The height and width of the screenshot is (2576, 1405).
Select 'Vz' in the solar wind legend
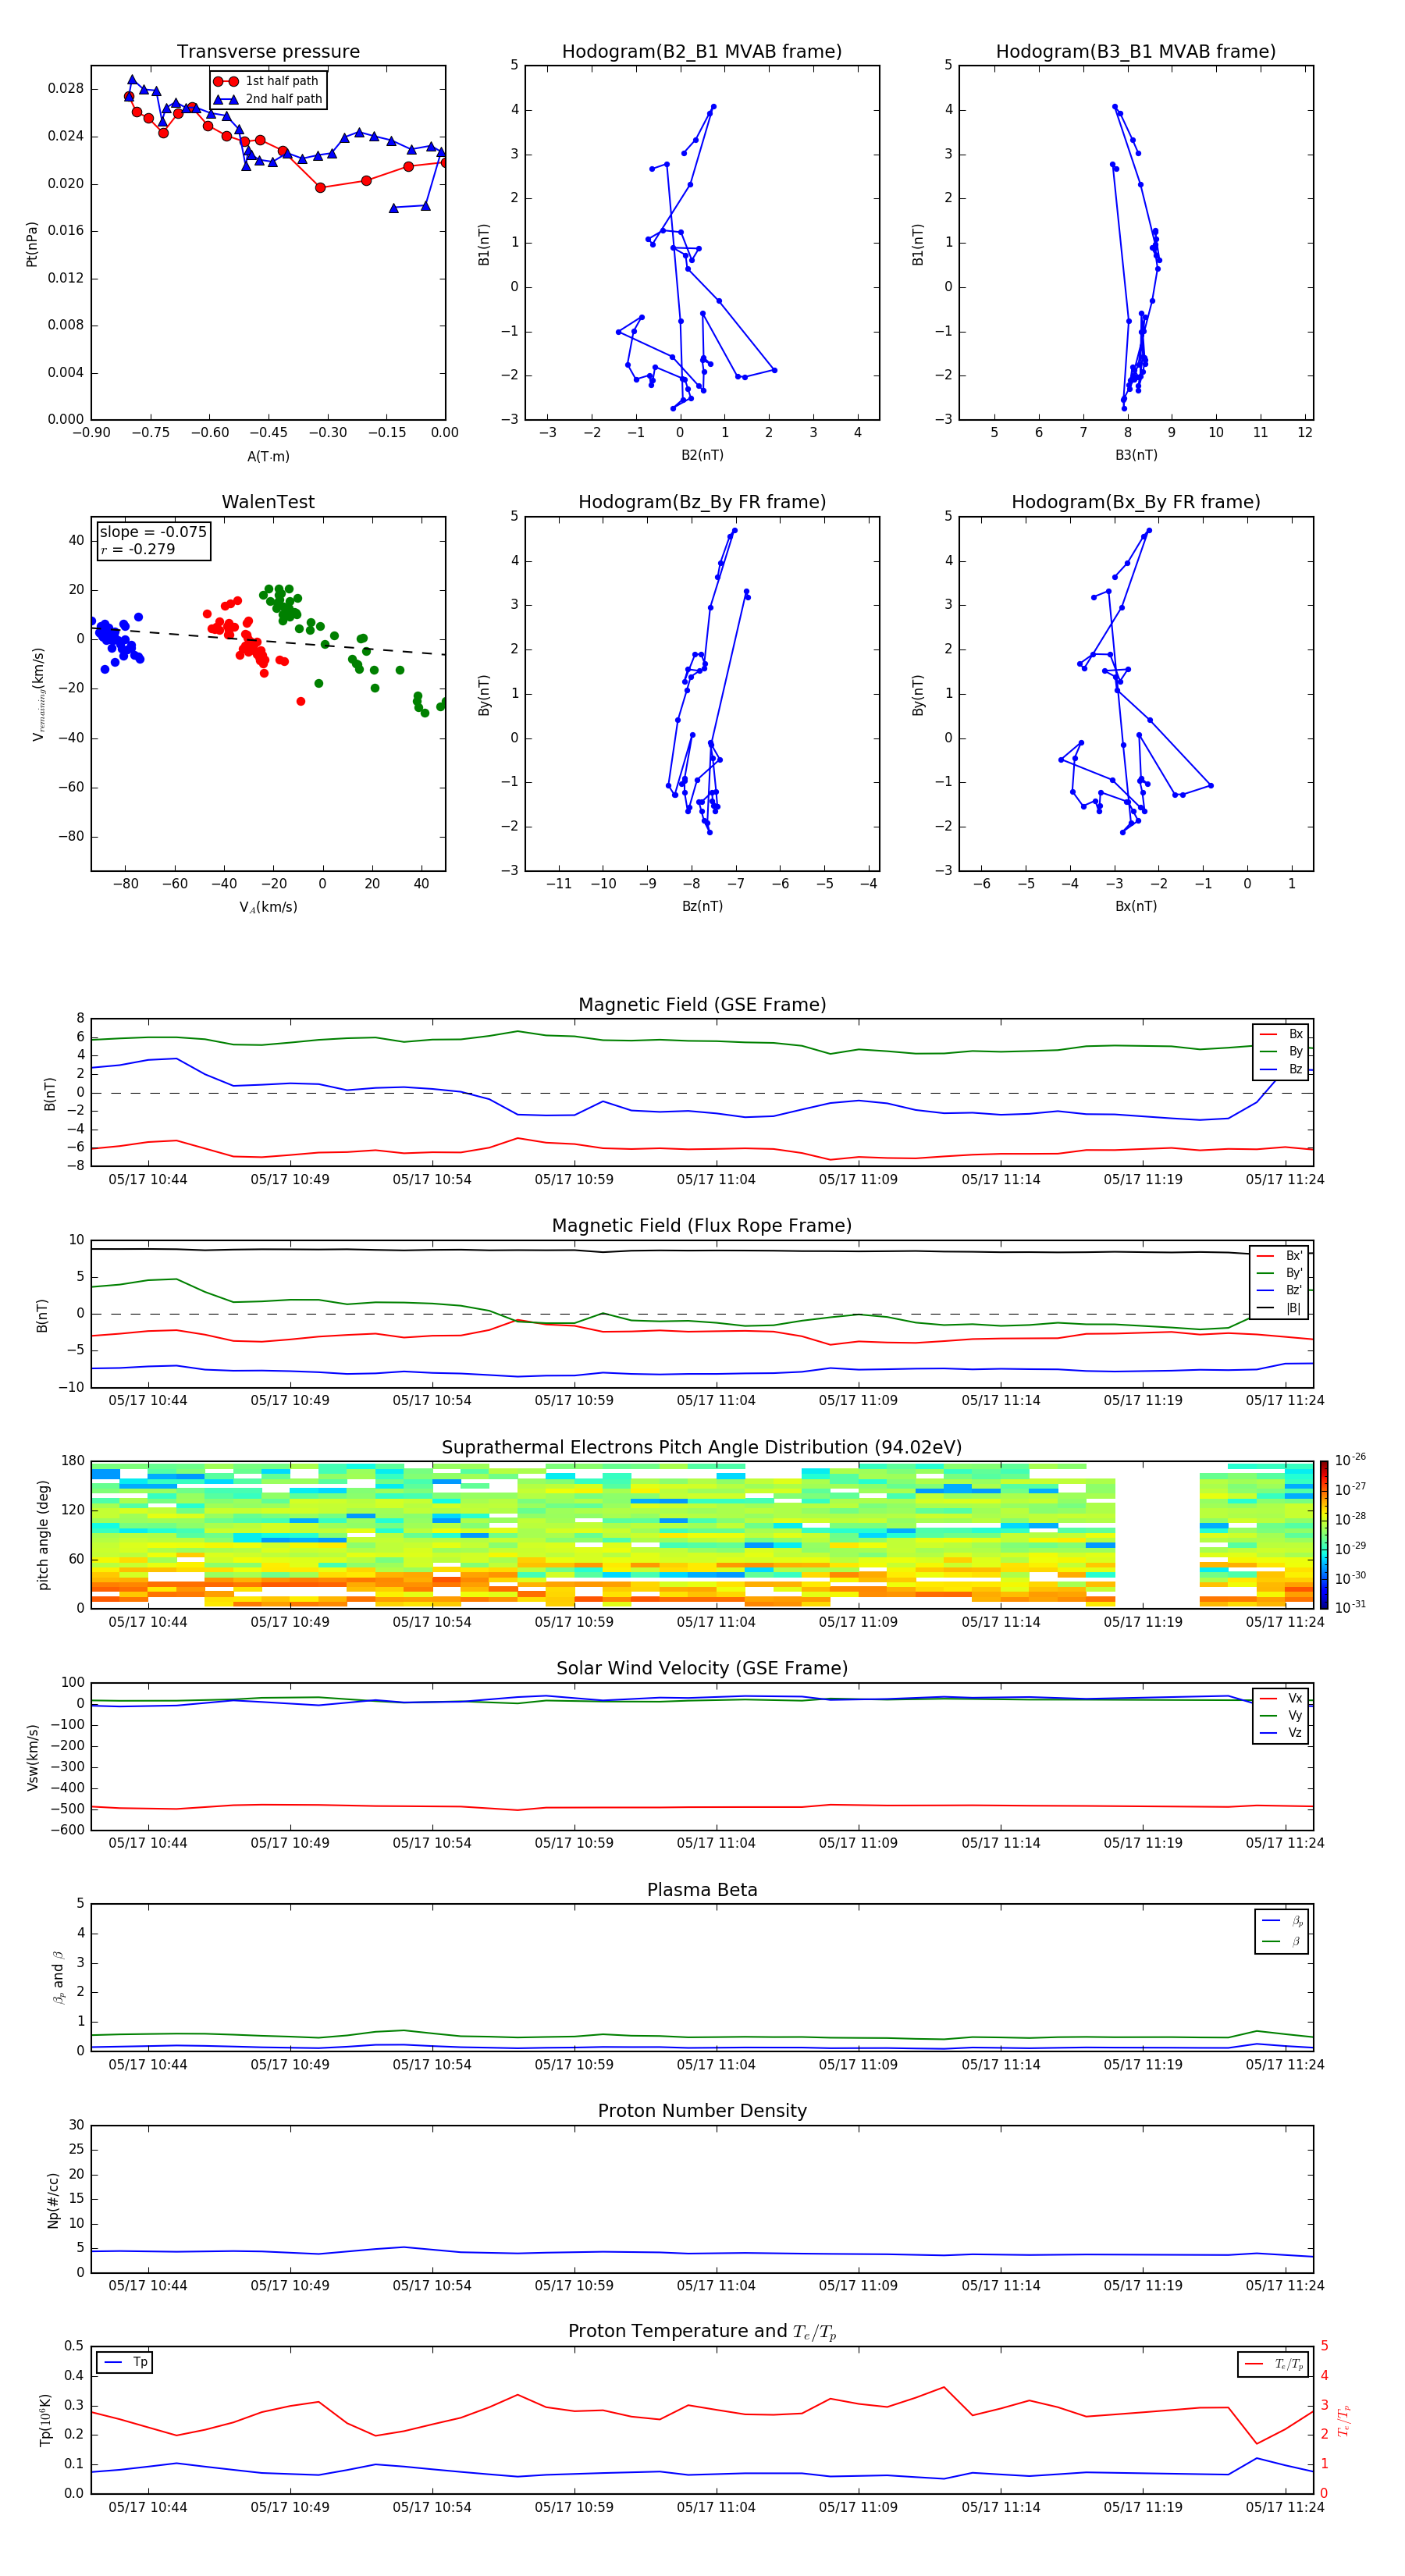coord(1281,1733)
